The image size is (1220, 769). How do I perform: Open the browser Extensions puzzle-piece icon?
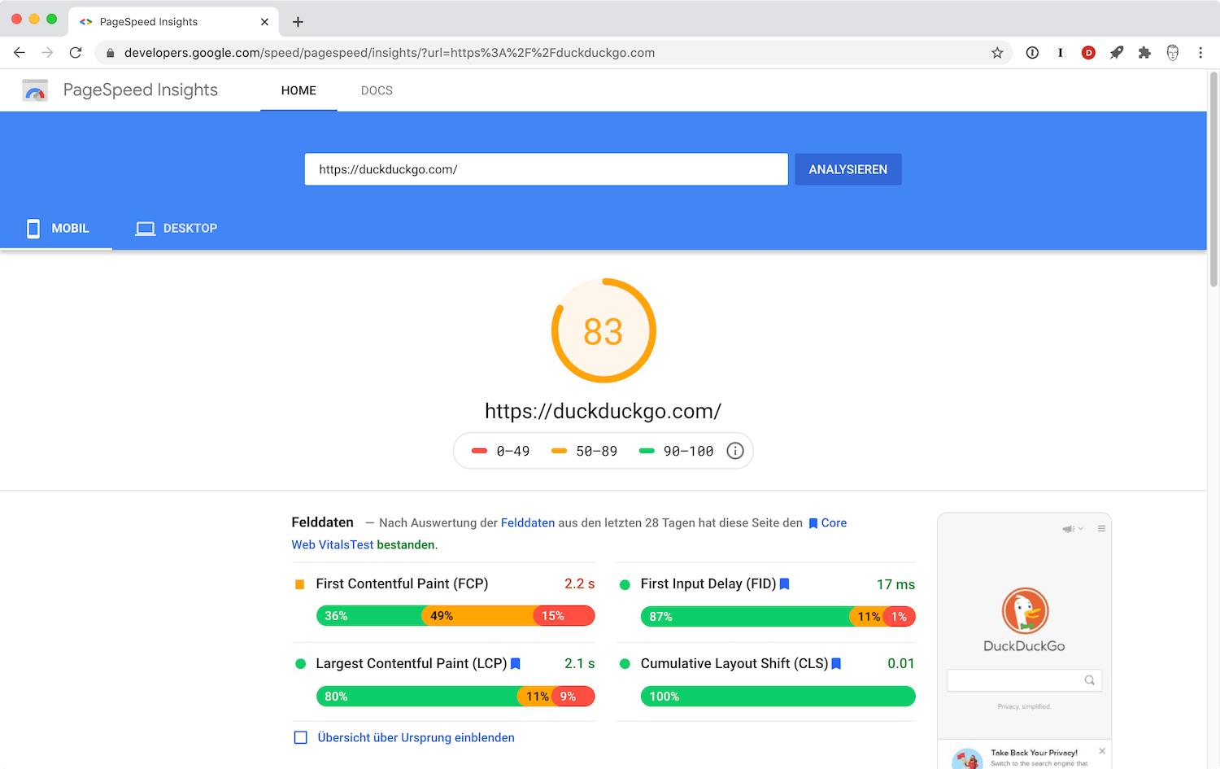(1144, 52)
